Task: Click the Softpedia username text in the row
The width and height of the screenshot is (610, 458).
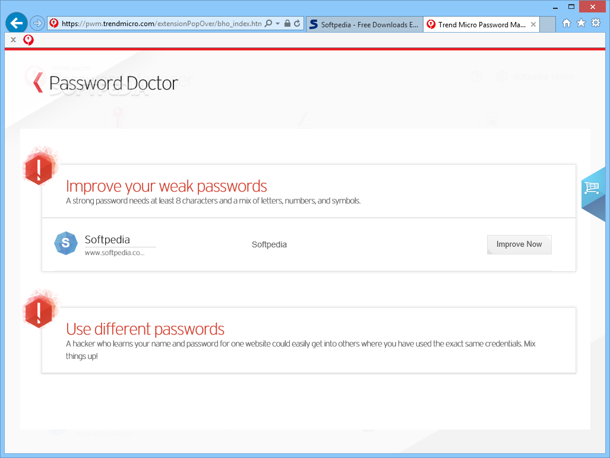Action: pos(269,244)
